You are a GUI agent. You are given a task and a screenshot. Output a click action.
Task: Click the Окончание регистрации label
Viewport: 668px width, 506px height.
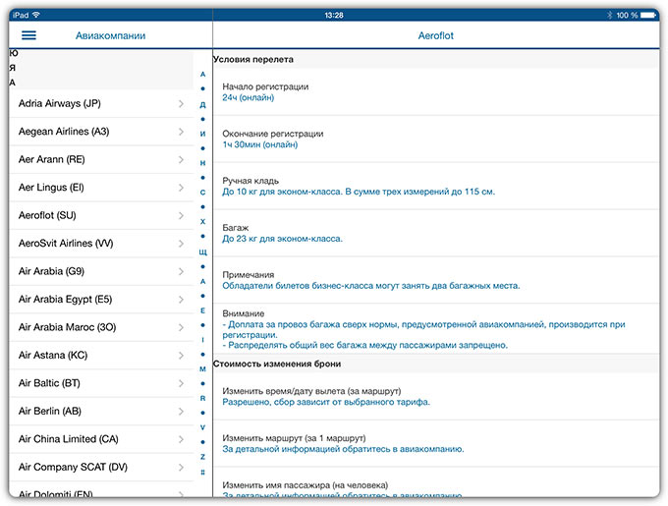click(273, 134)
